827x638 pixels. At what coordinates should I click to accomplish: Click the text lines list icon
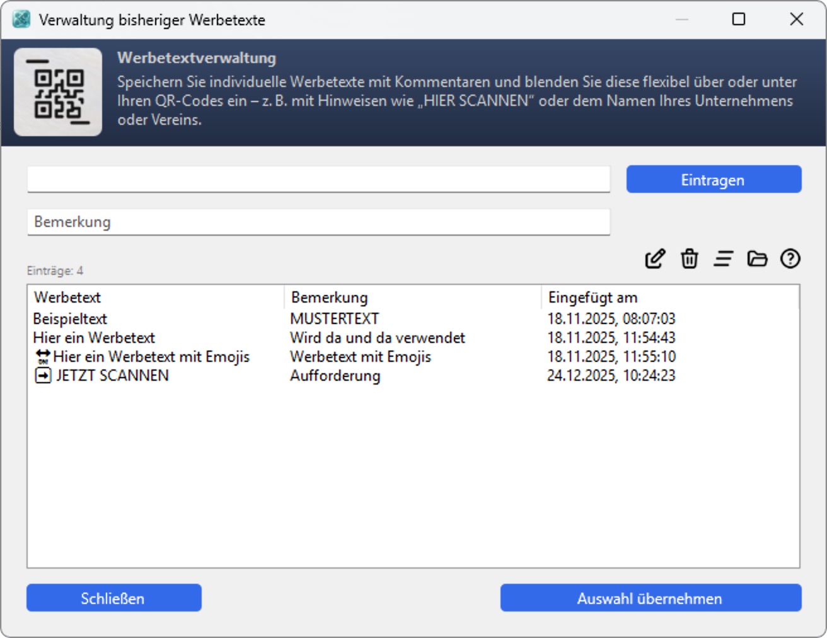tap(723, 258)
